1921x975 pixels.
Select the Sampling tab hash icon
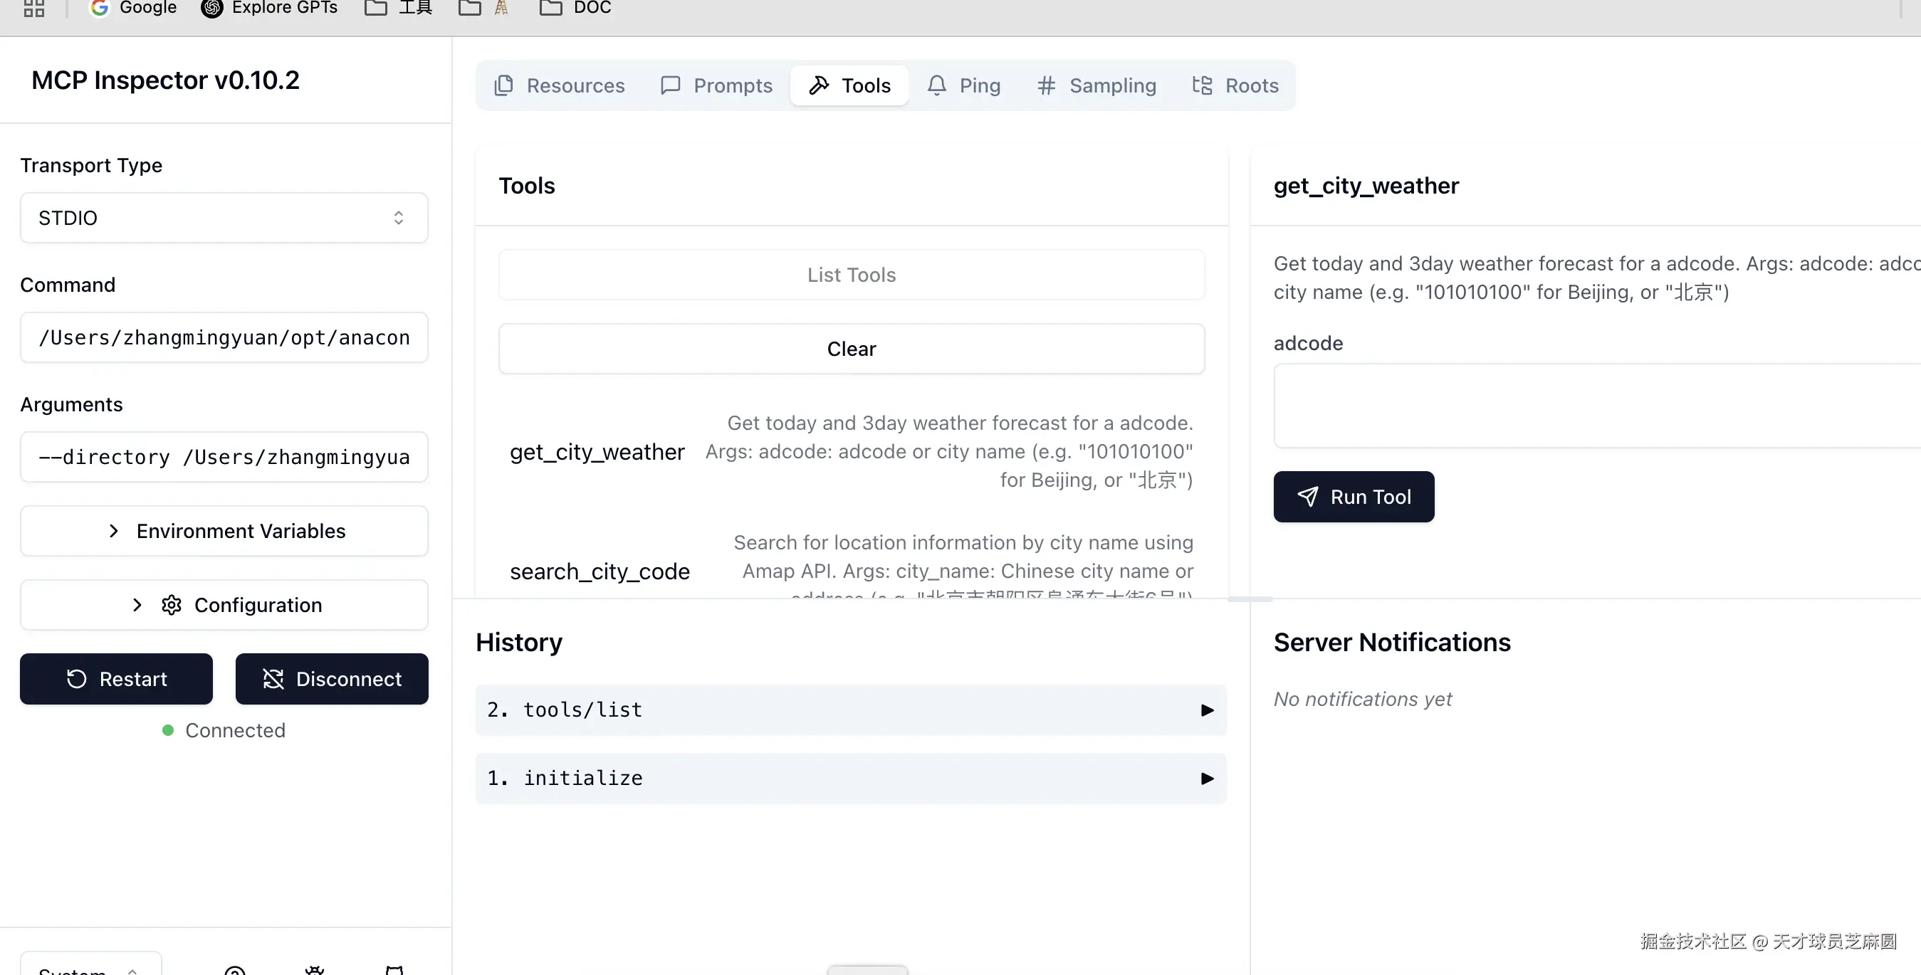click(1045, 85)
